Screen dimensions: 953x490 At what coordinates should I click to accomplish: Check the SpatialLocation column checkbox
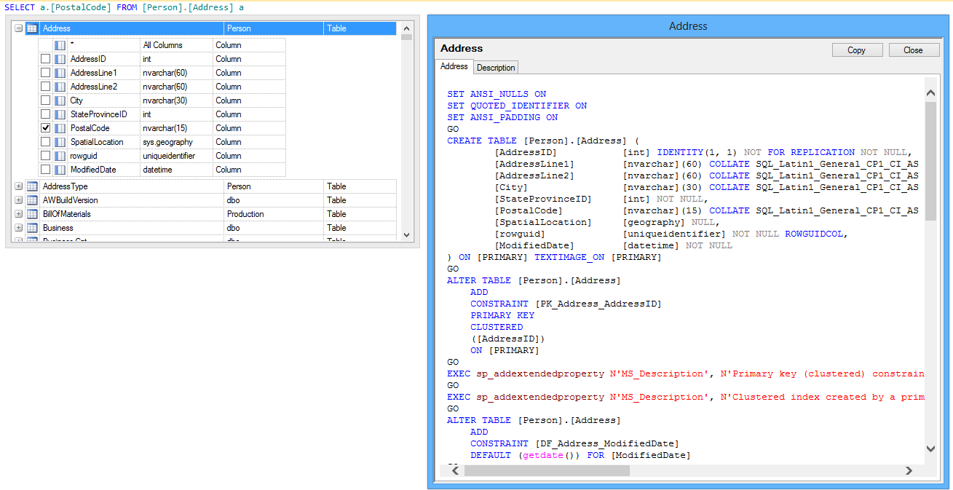point(45,142)
